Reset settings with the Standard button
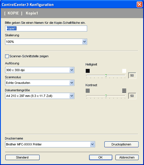Image resolution: width=144 pixels, height=165 pixels. coord(22,157)
